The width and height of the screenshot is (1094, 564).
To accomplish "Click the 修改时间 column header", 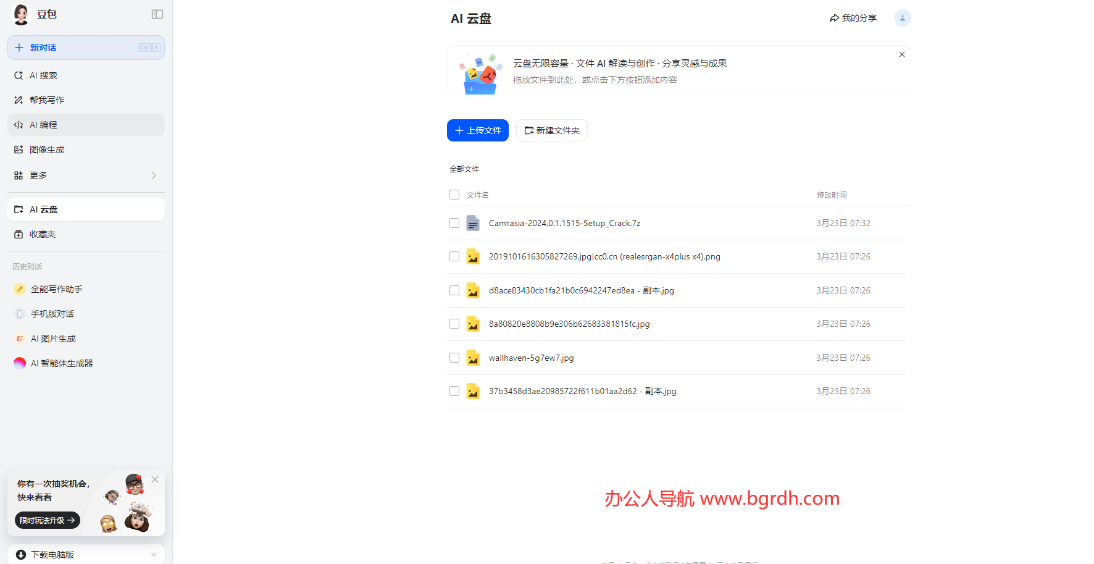I will [x=832, y=195].
